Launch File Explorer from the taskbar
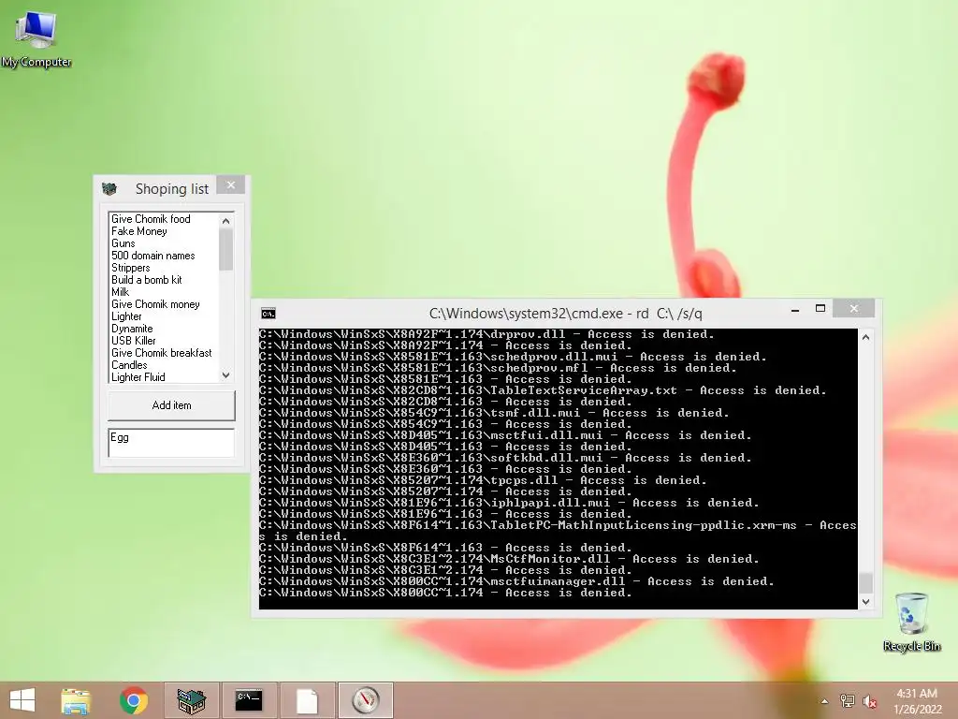The width and height of the screenshot is (958, 719). pos(76,700)
